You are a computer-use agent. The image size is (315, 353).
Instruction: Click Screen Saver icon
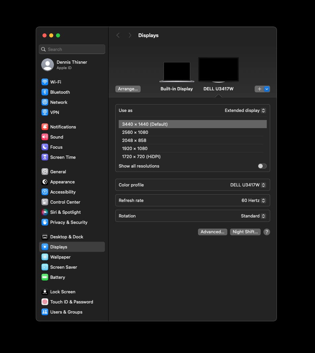(45, 267)
